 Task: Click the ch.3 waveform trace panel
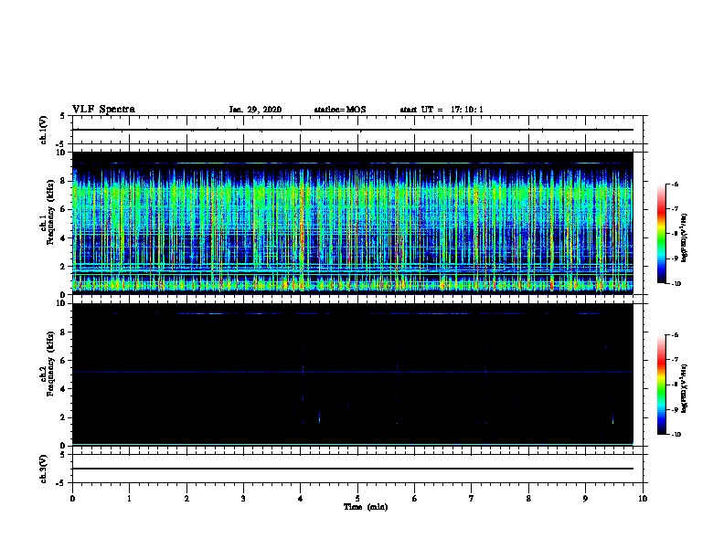357,469
